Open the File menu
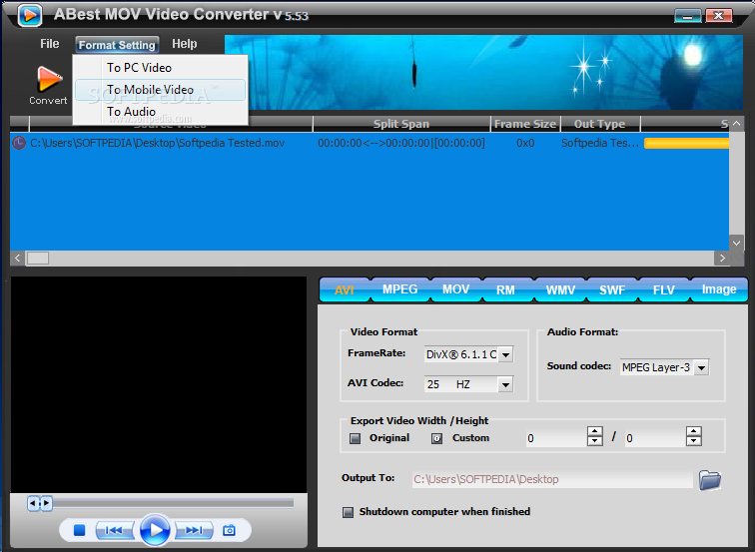Image resolution: width=755 pixels, height=552 pixels. click(x=50, y=44)
